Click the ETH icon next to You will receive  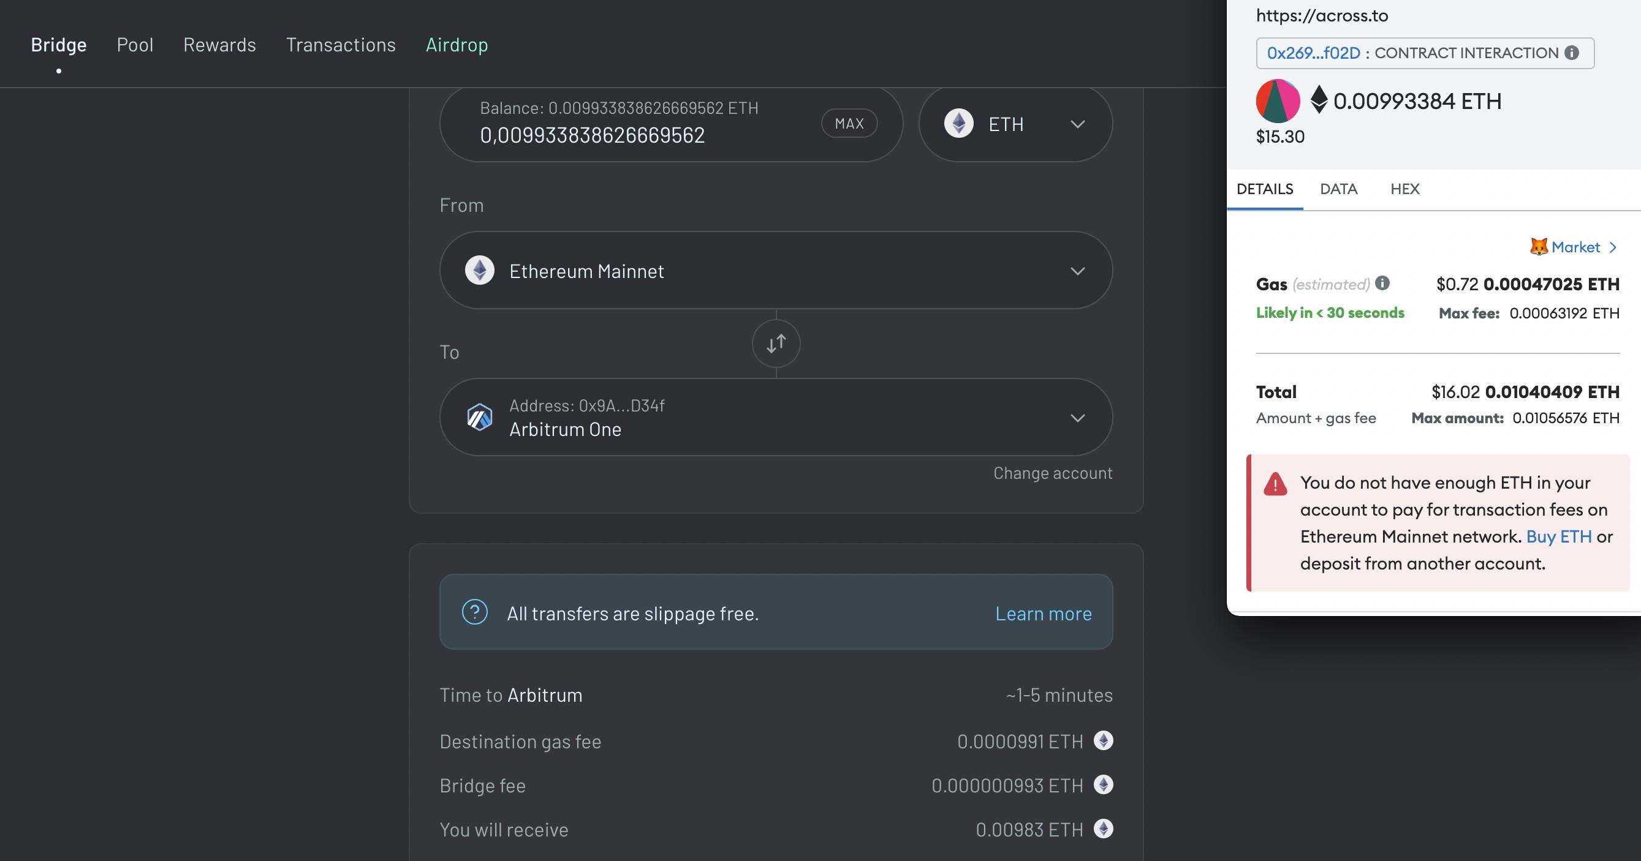point(1104,829)
